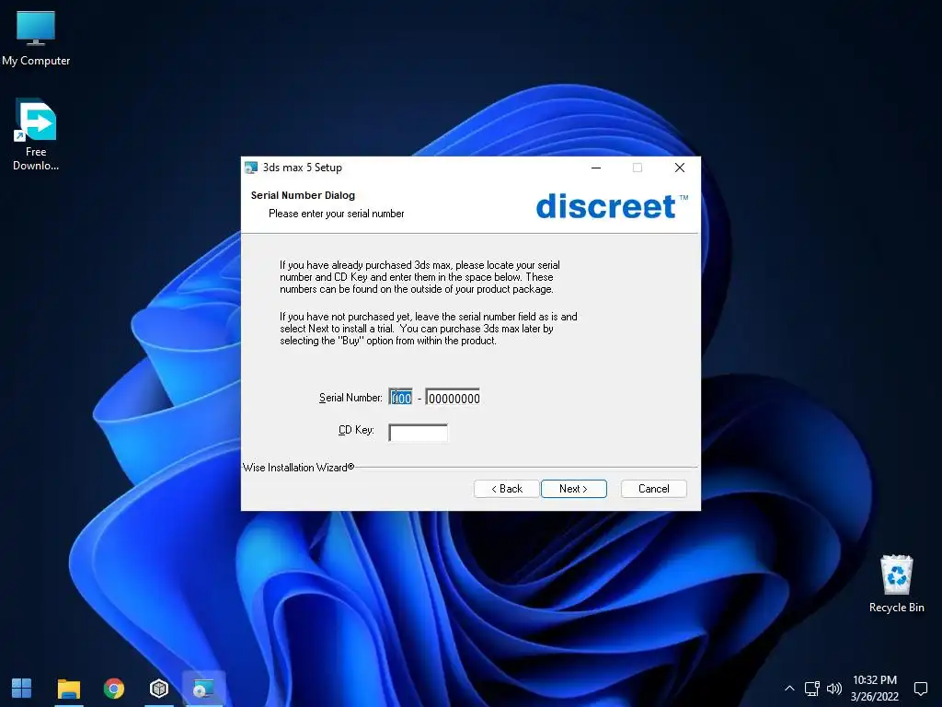
Task: Show hidden tray icons chevron
Action: click(x=789, y=689)
